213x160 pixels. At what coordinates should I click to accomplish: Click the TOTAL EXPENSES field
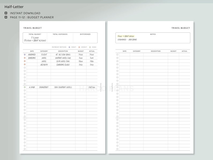60,38
